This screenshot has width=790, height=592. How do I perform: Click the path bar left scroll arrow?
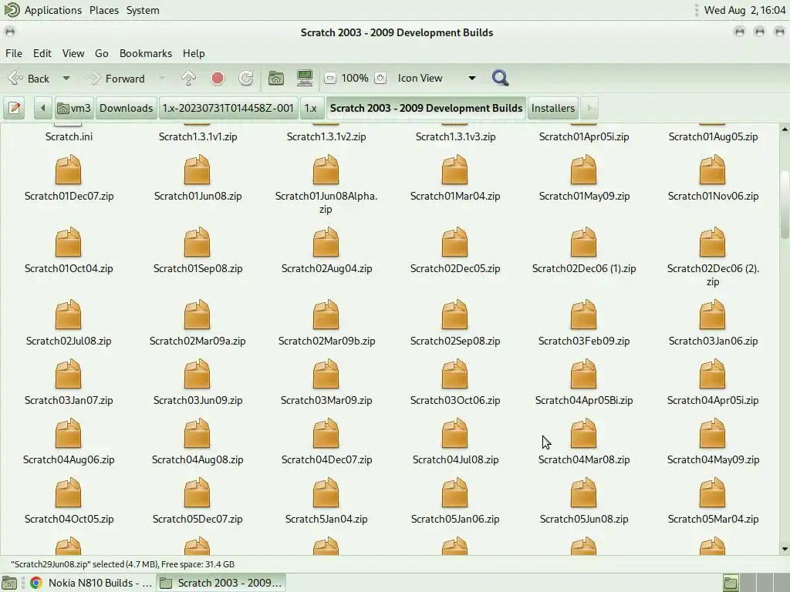43,108
